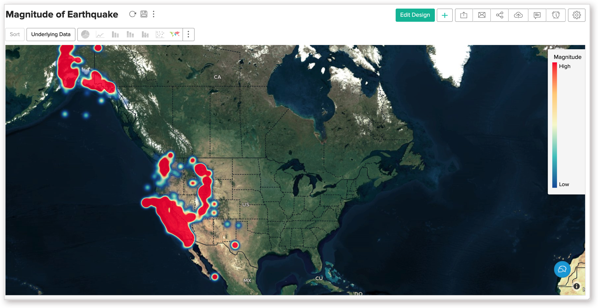Click the Magnitude legend title
Image resolution: width=598 pixels, height=308 pixels.
click(x=567, y=57)
